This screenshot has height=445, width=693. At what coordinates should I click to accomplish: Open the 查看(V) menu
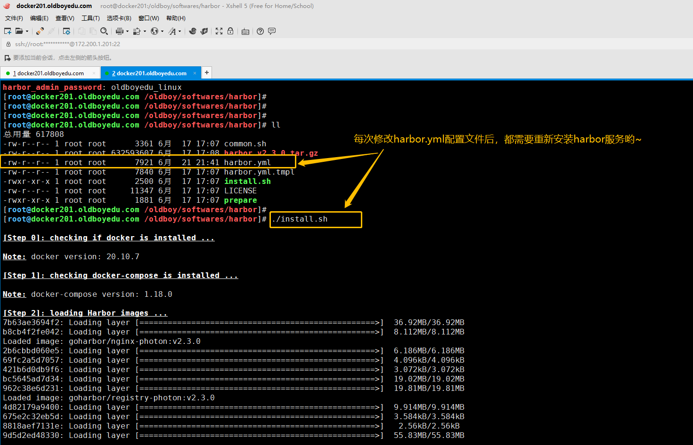tap(65, 18)
